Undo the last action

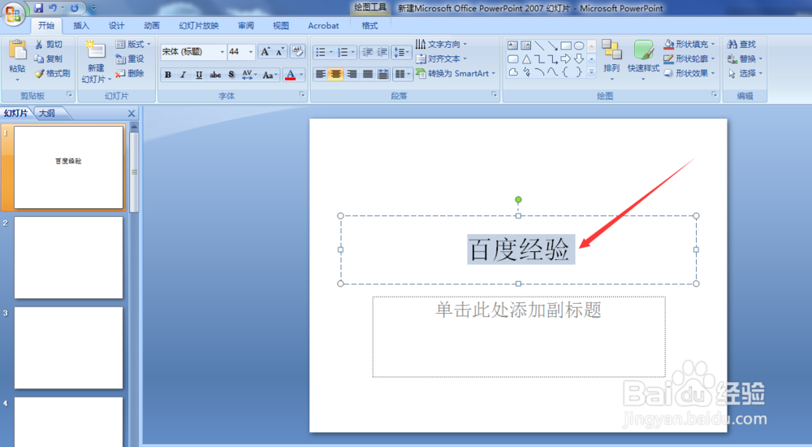point(52,8)
